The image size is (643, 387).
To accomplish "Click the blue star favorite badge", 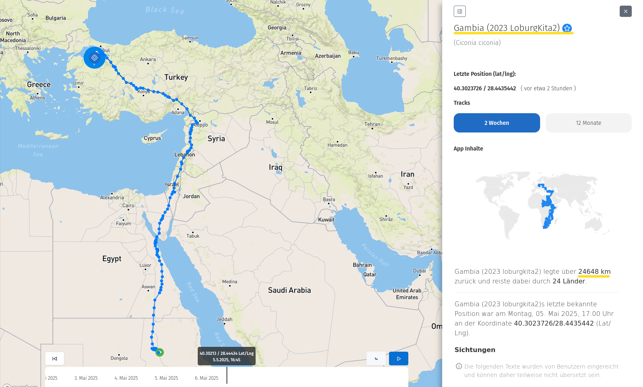I will 567,28.
